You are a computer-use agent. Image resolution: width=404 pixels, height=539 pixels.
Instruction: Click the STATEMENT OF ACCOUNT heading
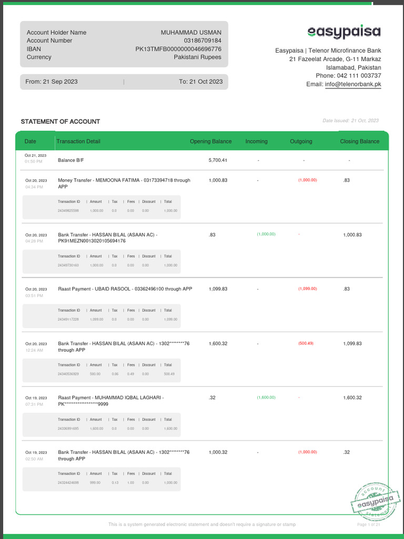tap(60, 122)
